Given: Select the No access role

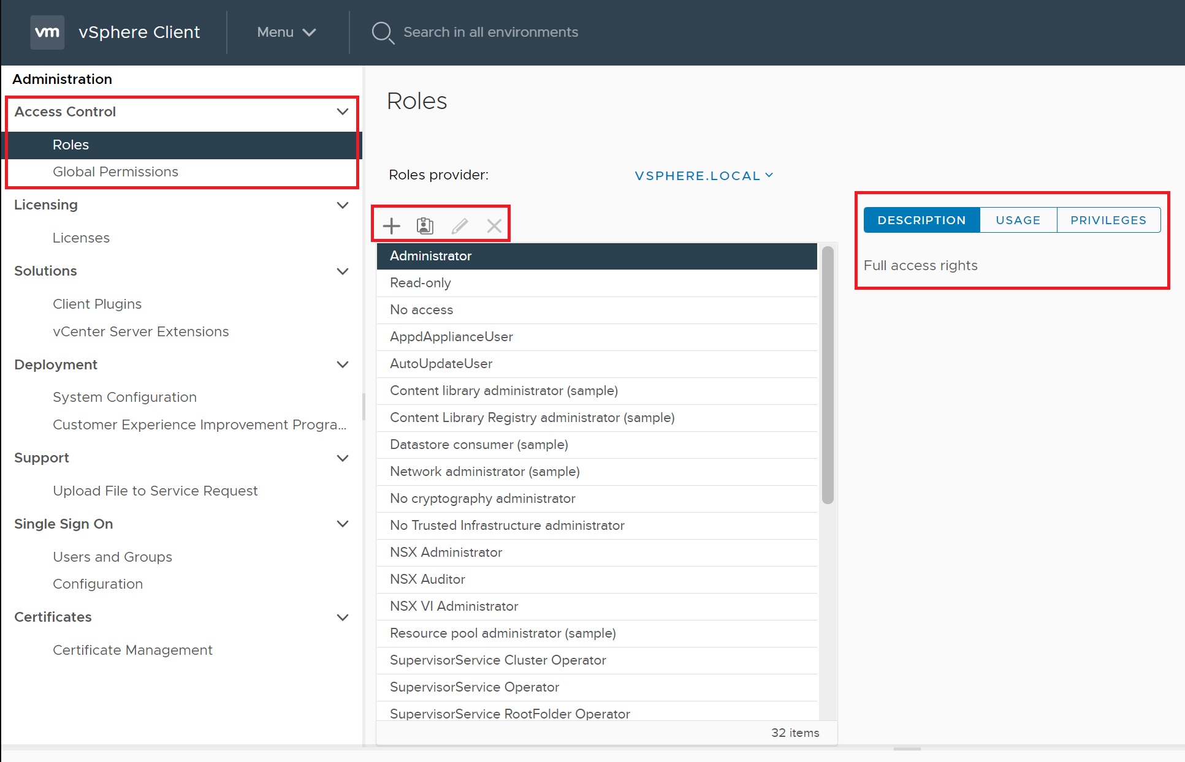Looking at the screenshot, I should pos(597,310).
